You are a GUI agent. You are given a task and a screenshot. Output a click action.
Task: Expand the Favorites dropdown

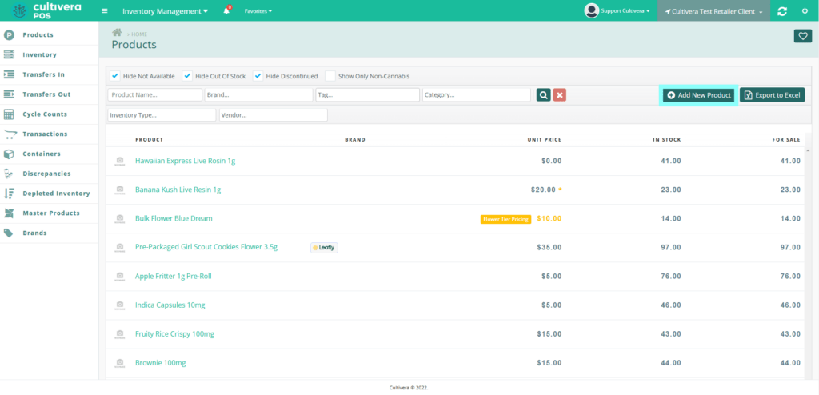(258, 11)
